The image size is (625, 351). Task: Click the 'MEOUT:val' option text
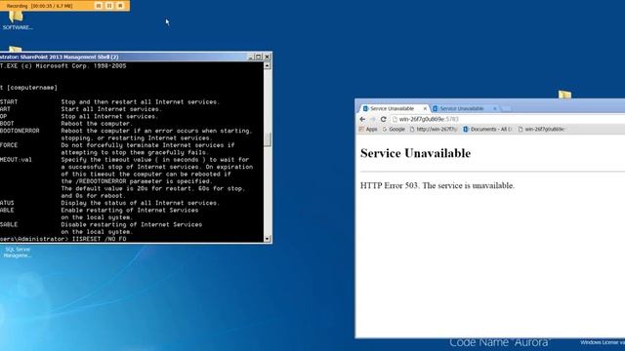tap(16, 160)
